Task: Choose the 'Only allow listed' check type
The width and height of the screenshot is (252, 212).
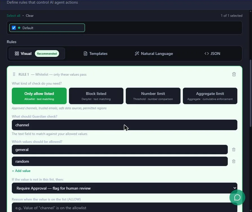Action: point(39,96)
